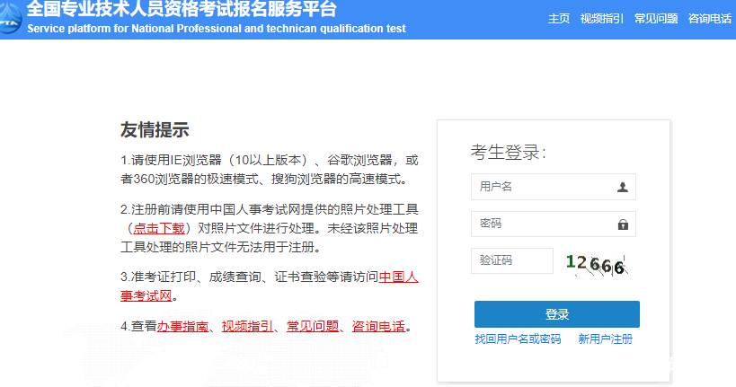Screen dimensions: 736x387
Task: Open red 咨询电话 link in tip 4
Action: 378,326
